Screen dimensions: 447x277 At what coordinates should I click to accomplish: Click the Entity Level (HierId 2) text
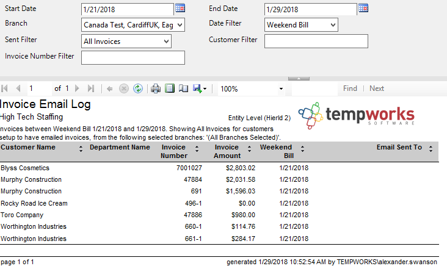[260, 118]
